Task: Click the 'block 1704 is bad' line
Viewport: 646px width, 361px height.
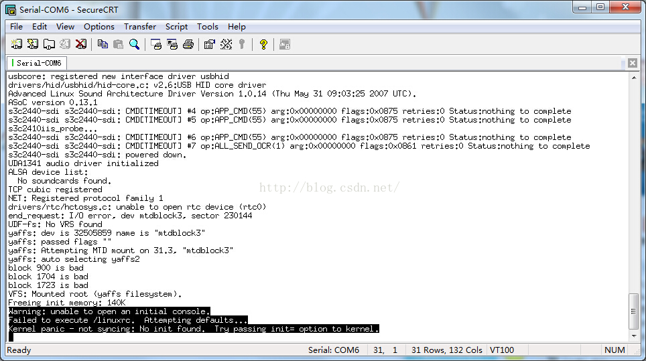Action: [48, 277]
